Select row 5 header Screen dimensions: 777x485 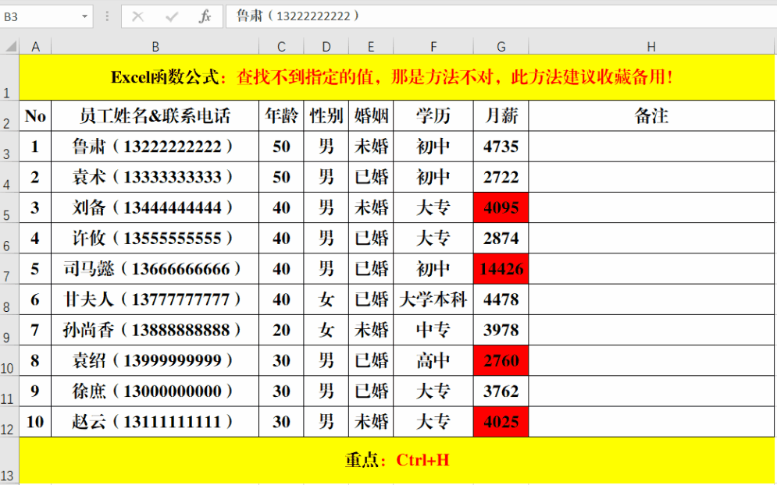point(9,208)
